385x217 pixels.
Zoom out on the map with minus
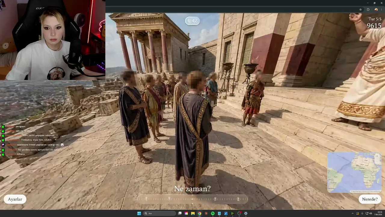pyautogui.click(x=377, y=161)
